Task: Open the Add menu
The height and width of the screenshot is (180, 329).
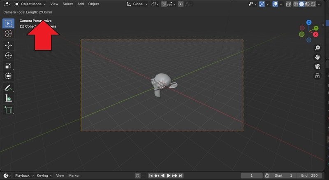Action: pos(81,4)
